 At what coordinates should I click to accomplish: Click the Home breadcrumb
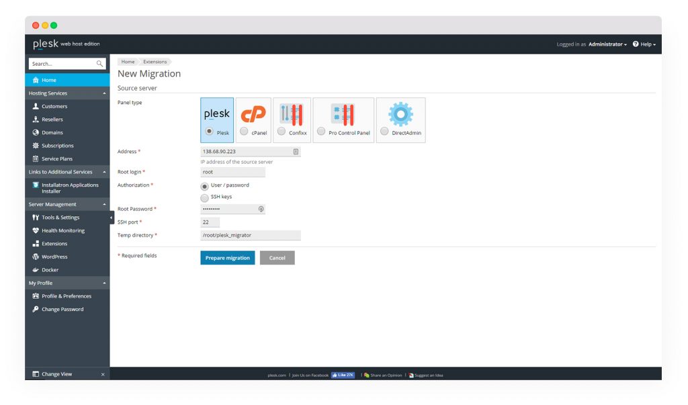tap(128, 62)
